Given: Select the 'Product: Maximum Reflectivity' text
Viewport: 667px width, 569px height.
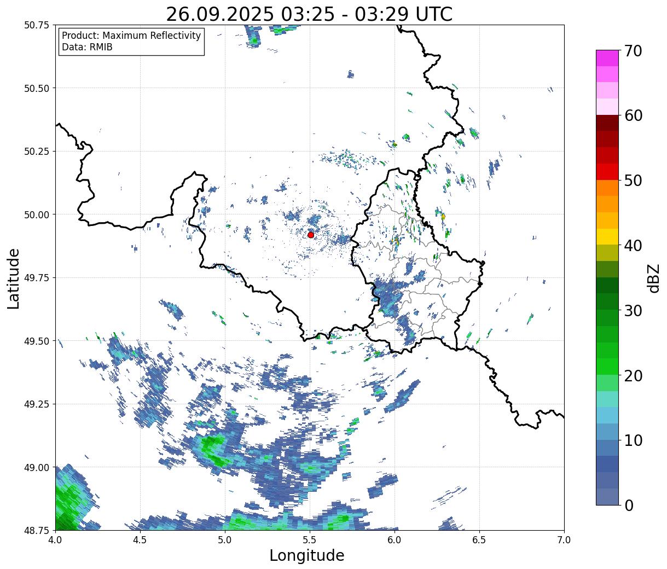Looking at the screenshot, I should tap(131, 36).
